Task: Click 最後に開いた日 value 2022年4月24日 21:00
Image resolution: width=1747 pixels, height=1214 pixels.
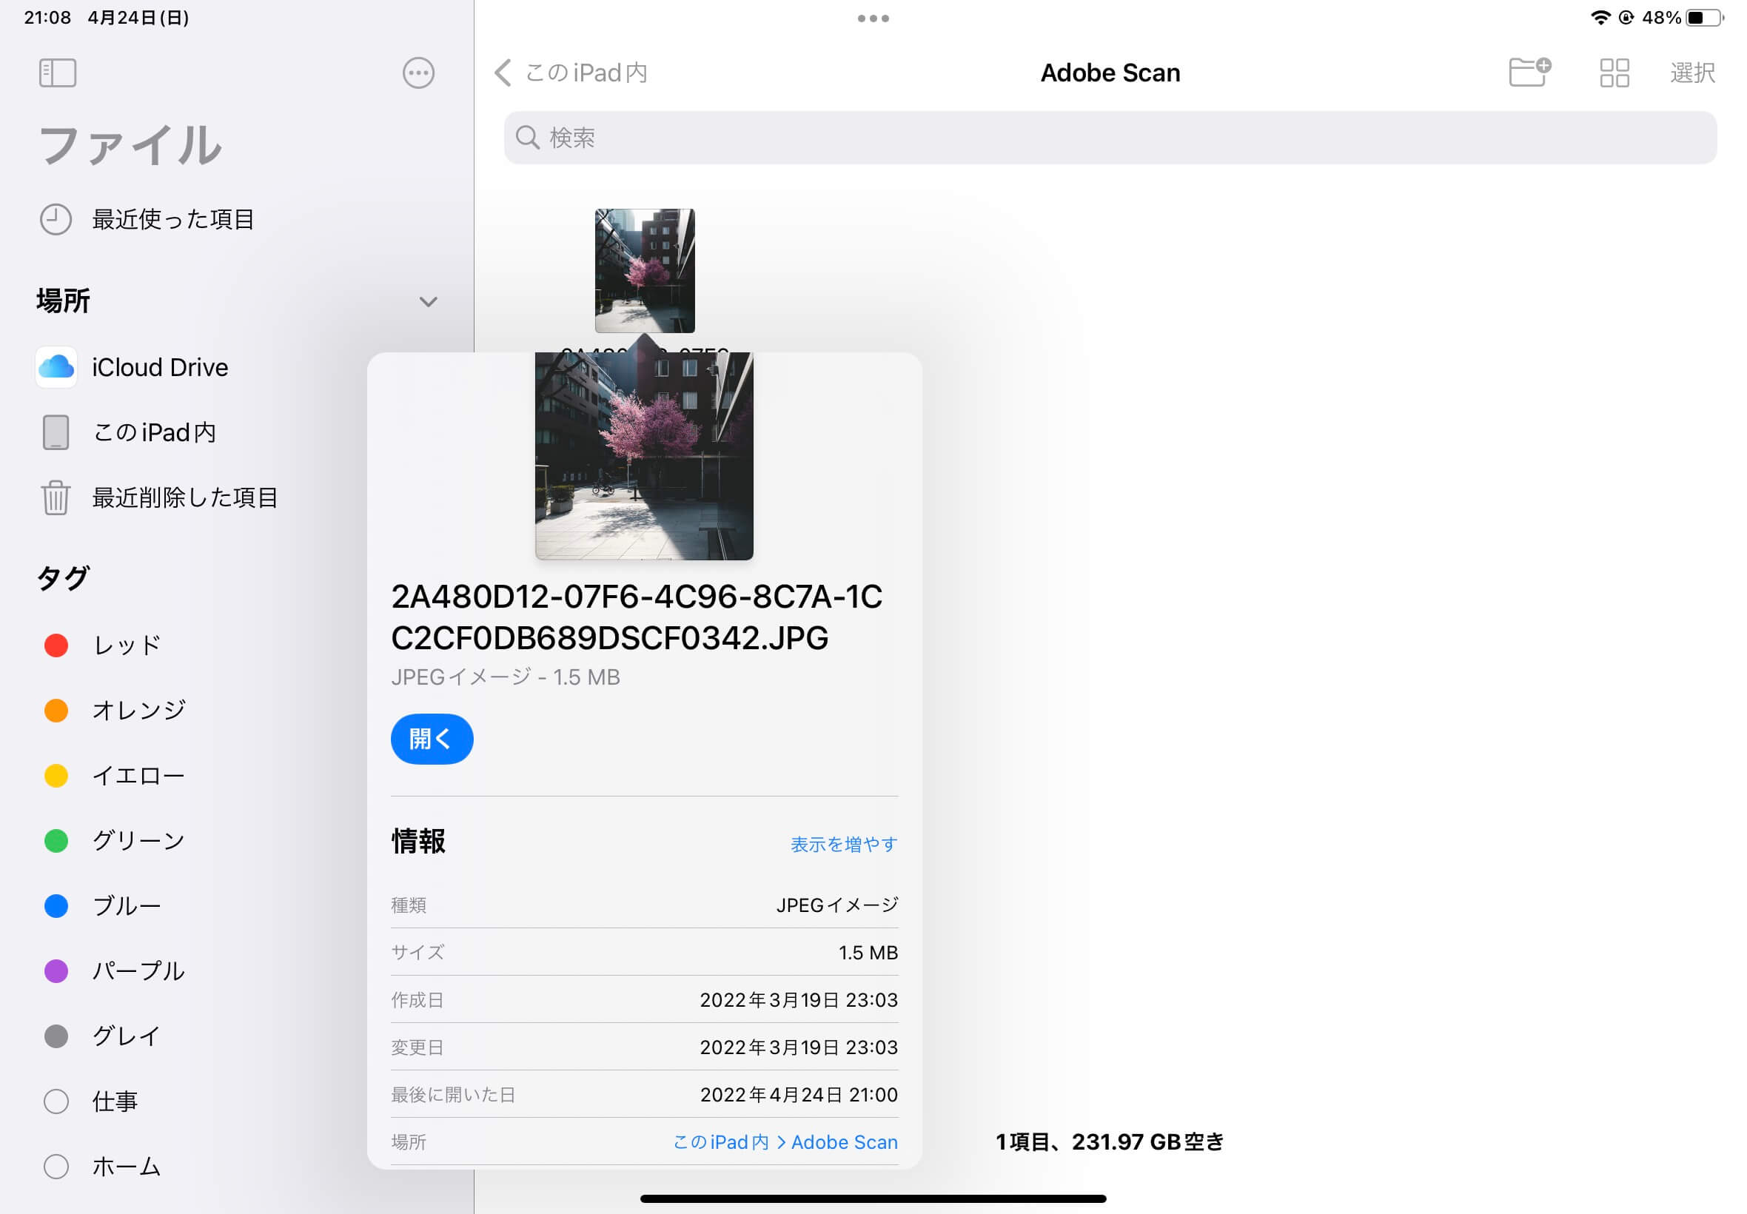Action: [x=799, y=1095]
